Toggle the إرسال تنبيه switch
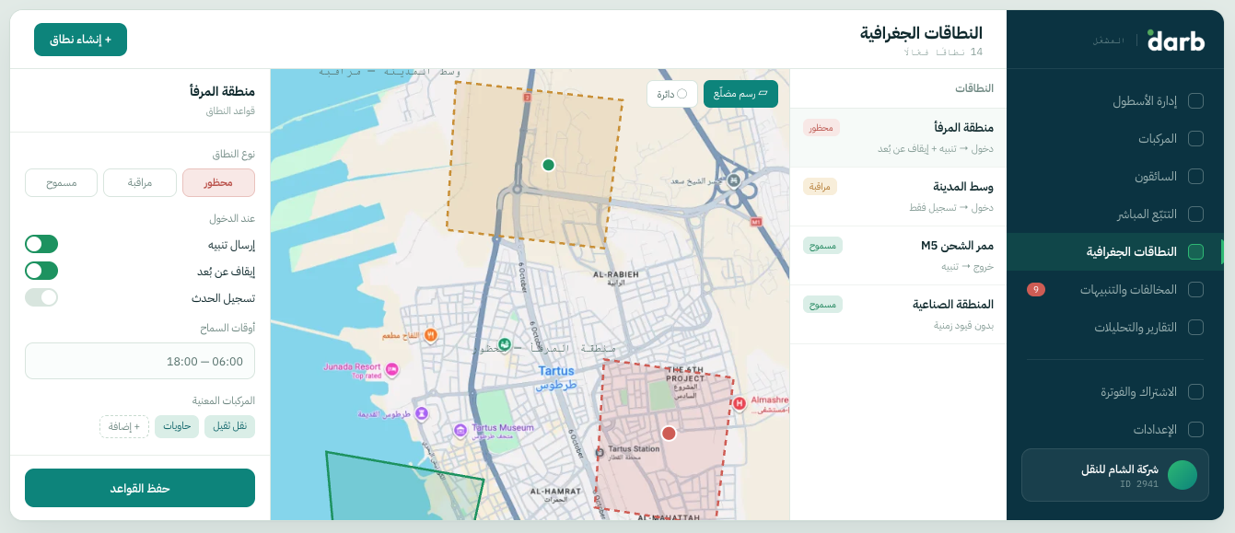The height and width of the screenshot is (533, 1235). 41,244
